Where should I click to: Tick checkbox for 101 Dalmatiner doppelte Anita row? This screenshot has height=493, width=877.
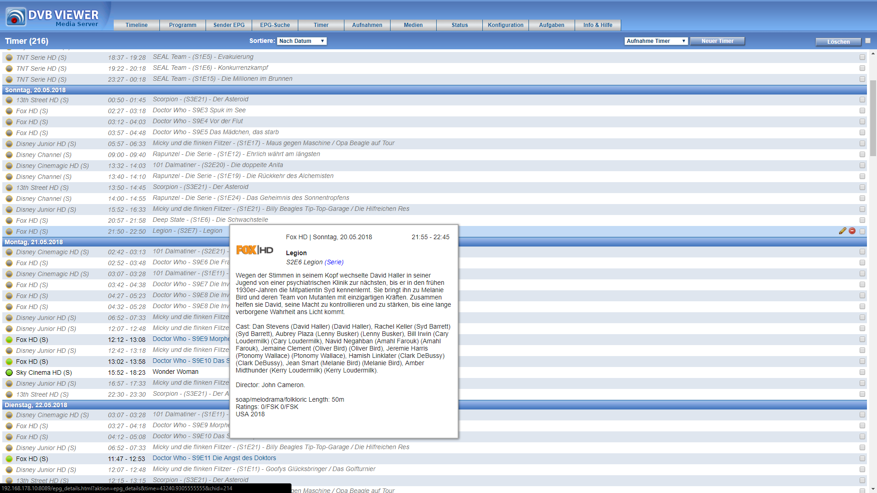(x=862, y=165)
